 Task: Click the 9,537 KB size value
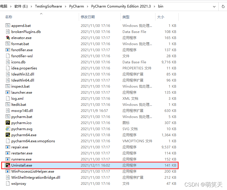(169, 147)
